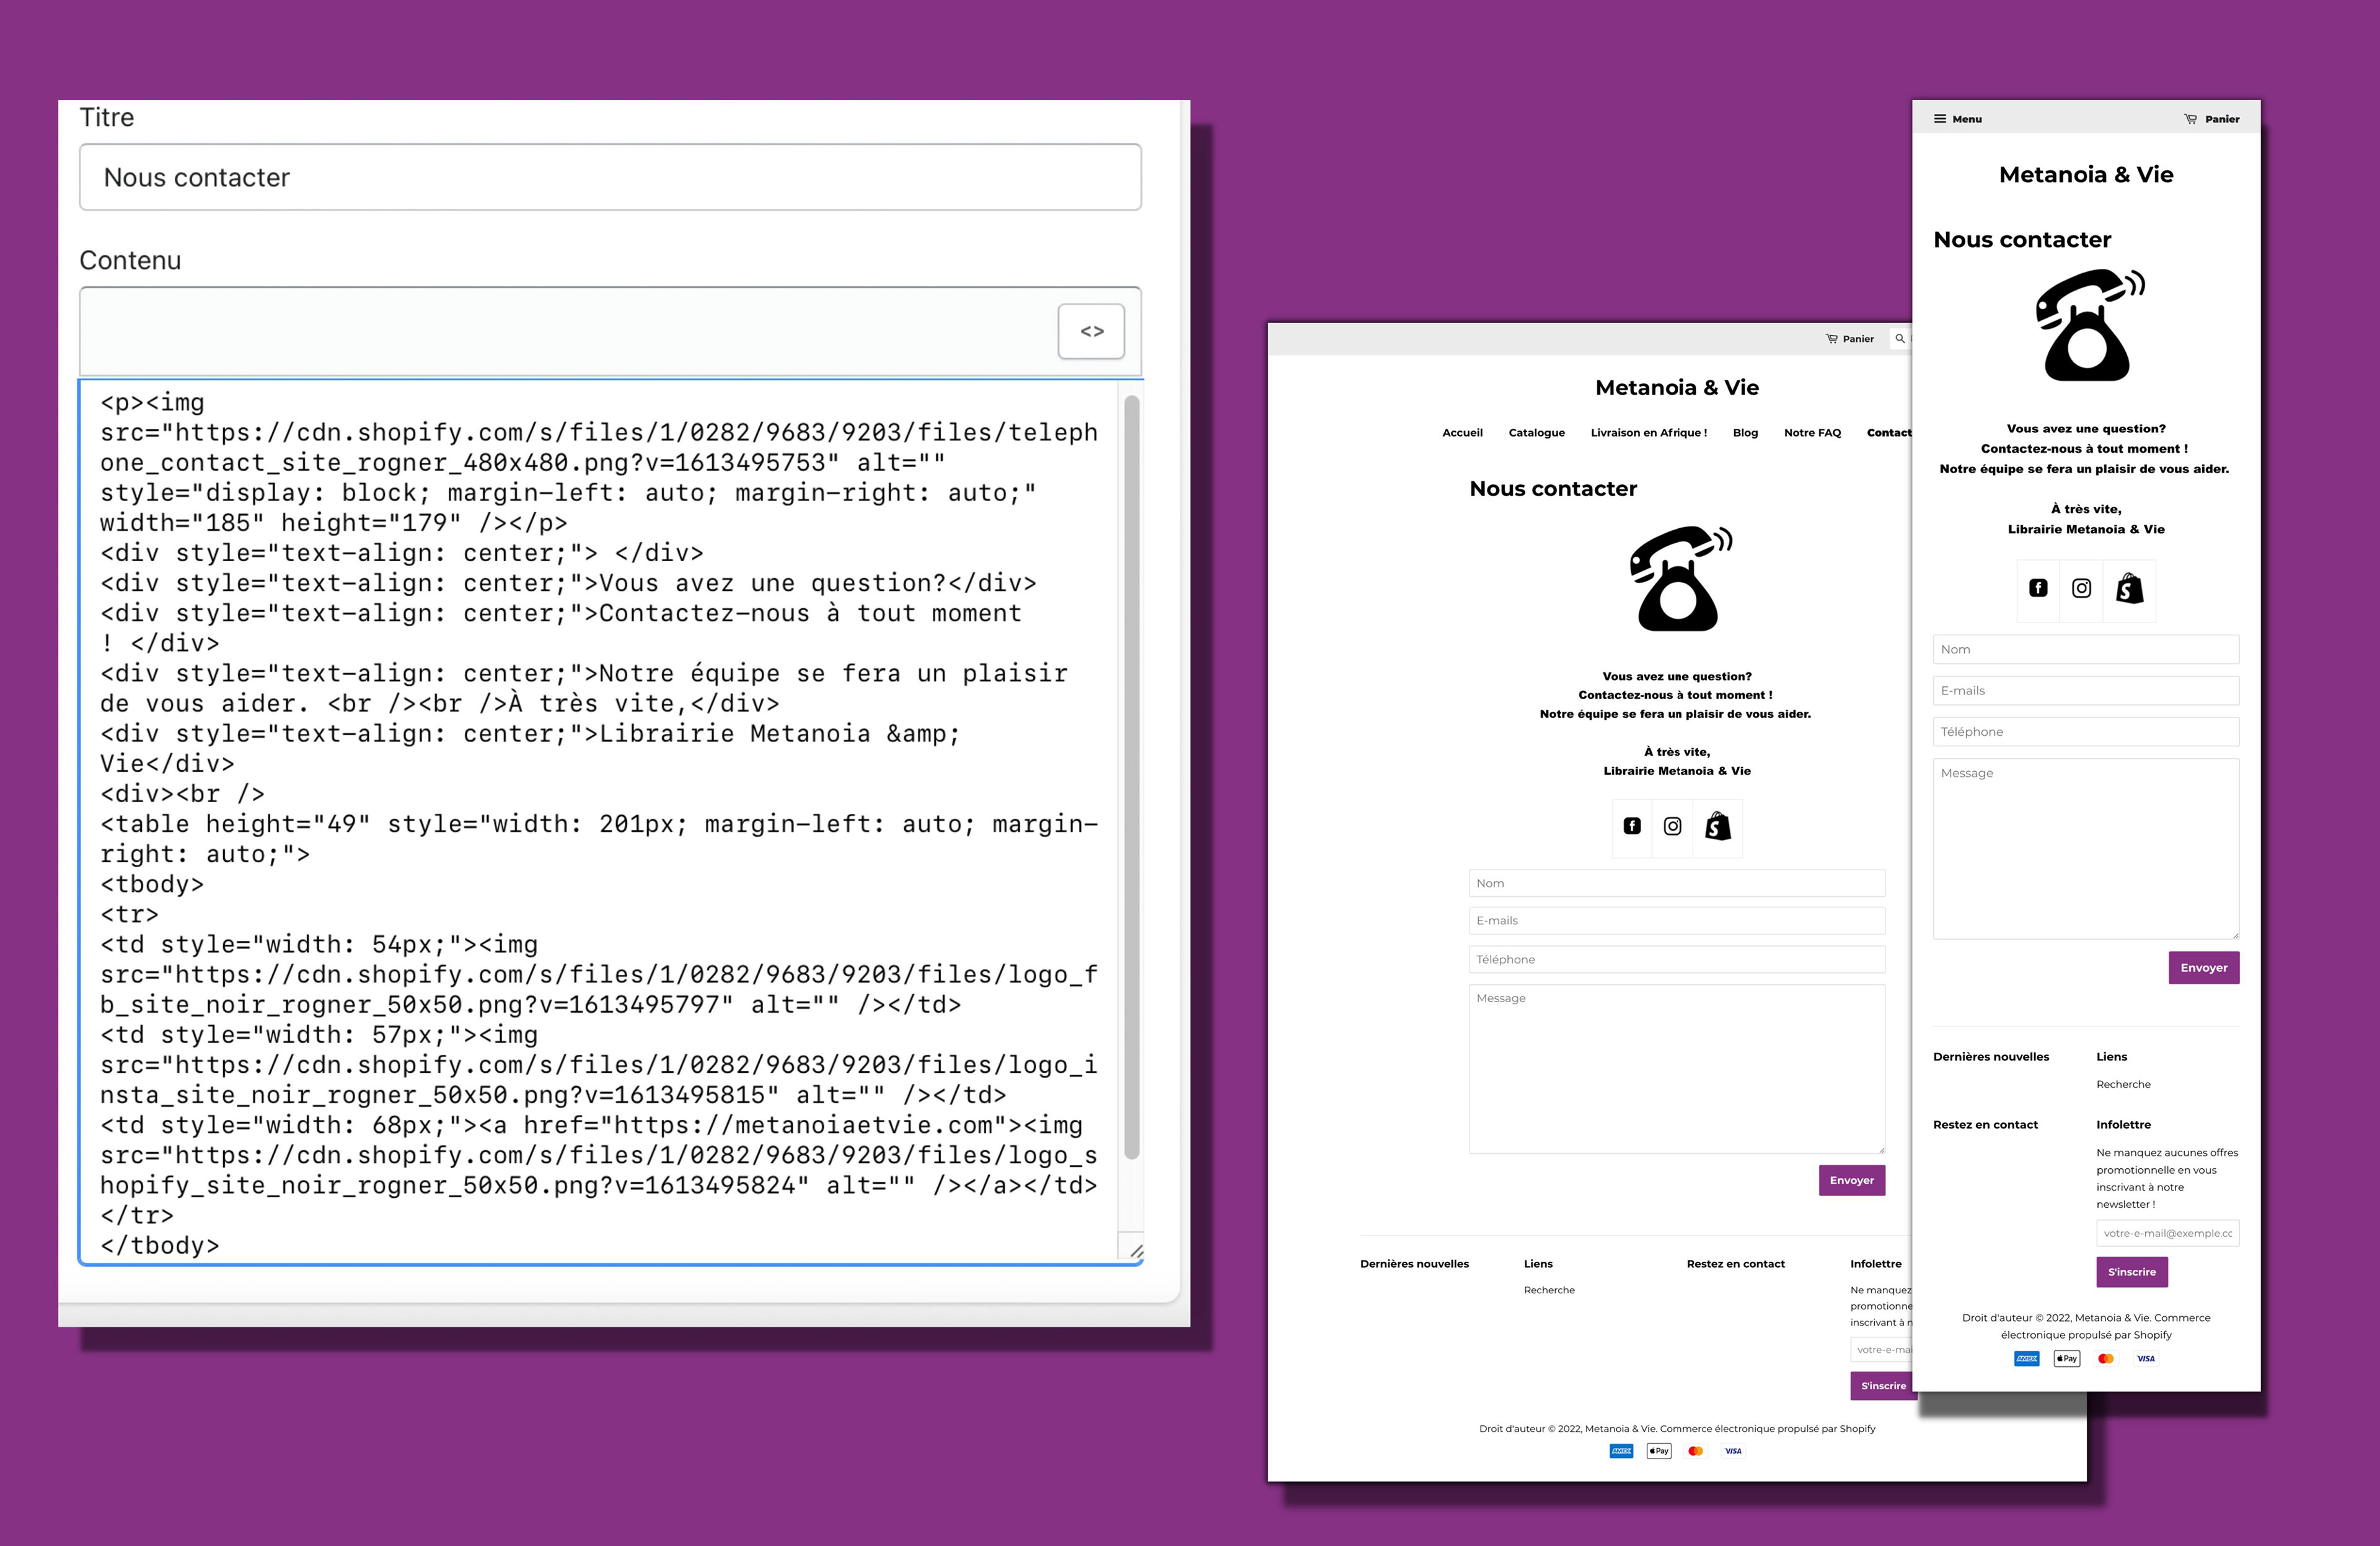Click Recherche link in desktop preview footer
Screen dimensions: 2380x1546
(1549, 1290)
